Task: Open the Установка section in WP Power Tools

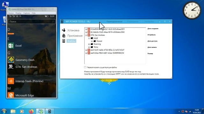Action: coord(73,30)
